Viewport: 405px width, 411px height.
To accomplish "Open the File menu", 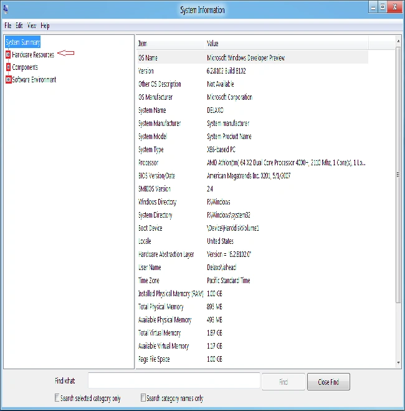I will click(8, 26).
